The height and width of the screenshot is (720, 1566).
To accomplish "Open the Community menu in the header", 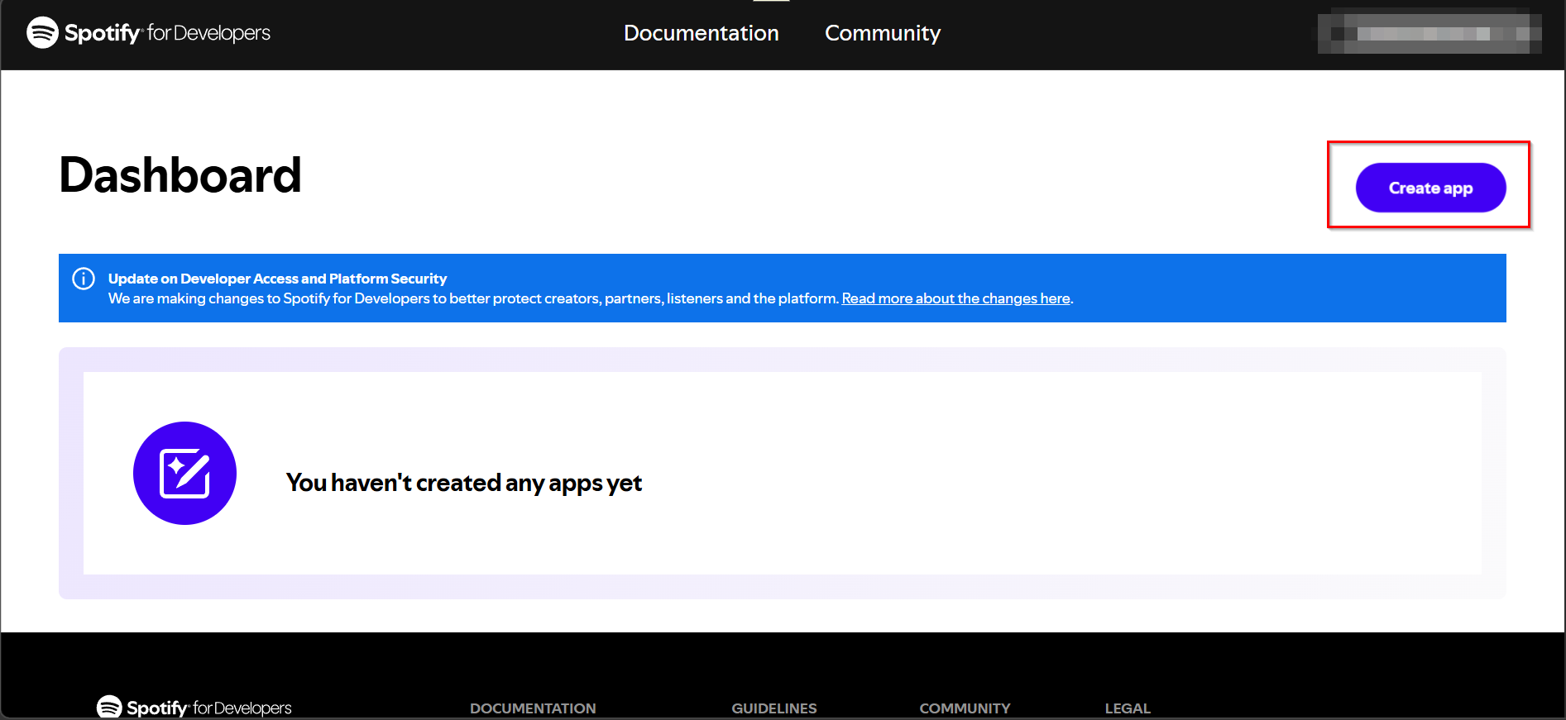I will [x=883, y=33].
